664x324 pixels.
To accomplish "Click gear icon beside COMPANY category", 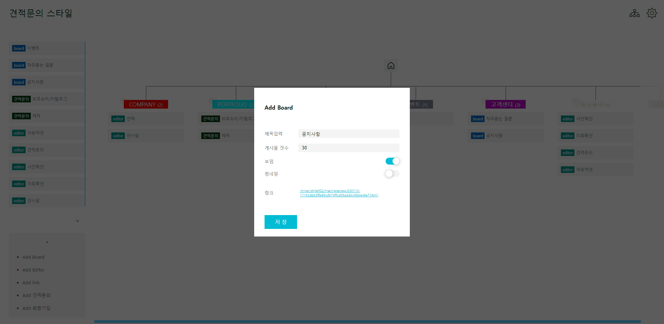I will 122,101.
